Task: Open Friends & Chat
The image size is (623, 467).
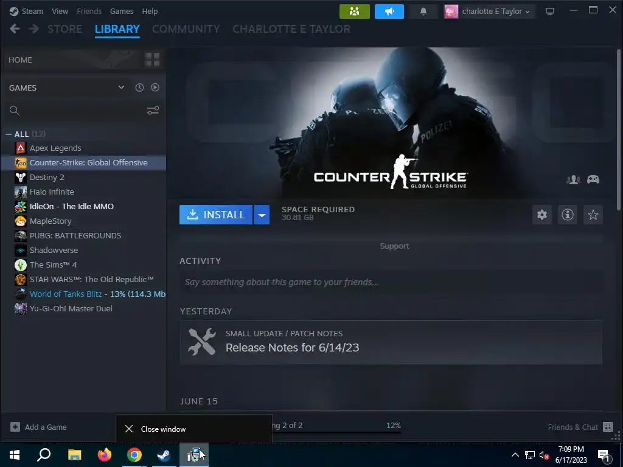Action: click(580, 427)
